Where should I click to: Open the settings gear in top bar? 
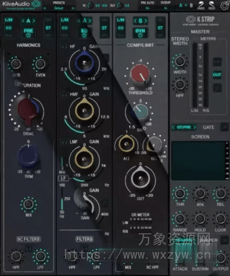224,5
